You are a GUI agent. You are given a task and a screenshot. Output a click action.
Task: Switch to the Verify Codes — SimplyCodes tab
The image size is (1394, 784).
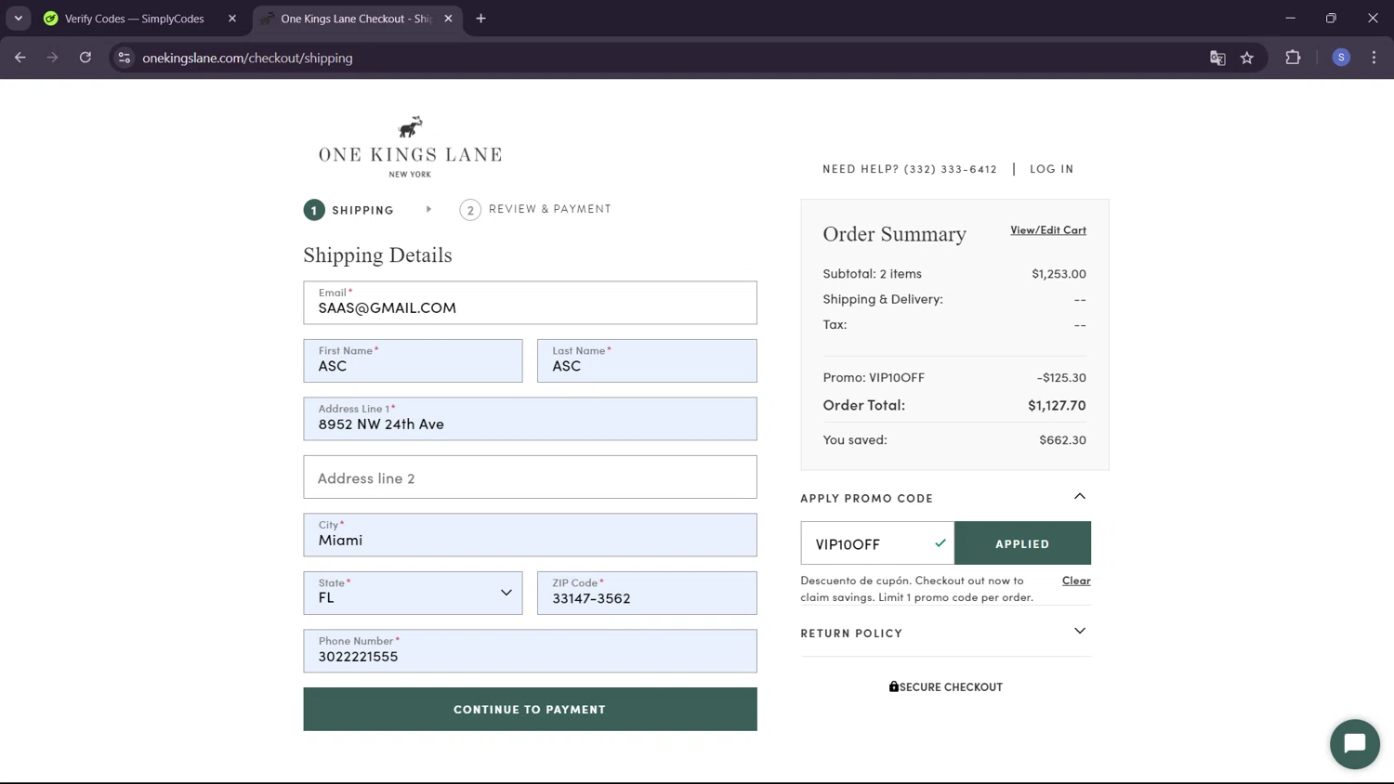(x=135, y=19)
